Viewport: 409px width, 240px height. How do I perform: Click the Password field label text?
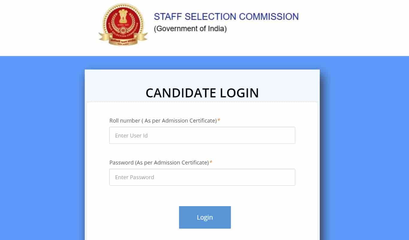pyautogui.click(x=159, y=162)
